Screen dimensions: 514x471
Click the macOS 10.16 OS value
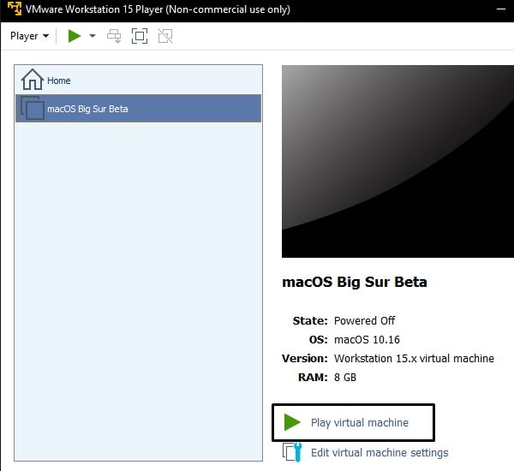(367, 340)
